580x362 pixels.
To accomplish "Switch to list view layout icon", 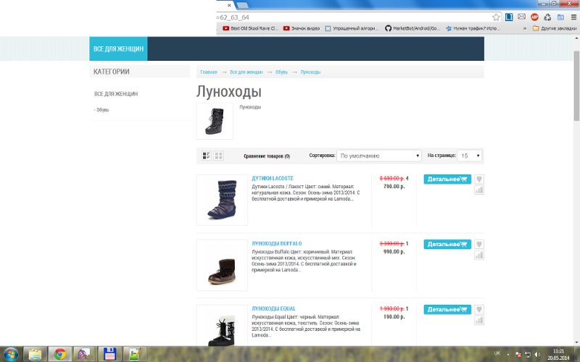I will (x=207, y=156).
